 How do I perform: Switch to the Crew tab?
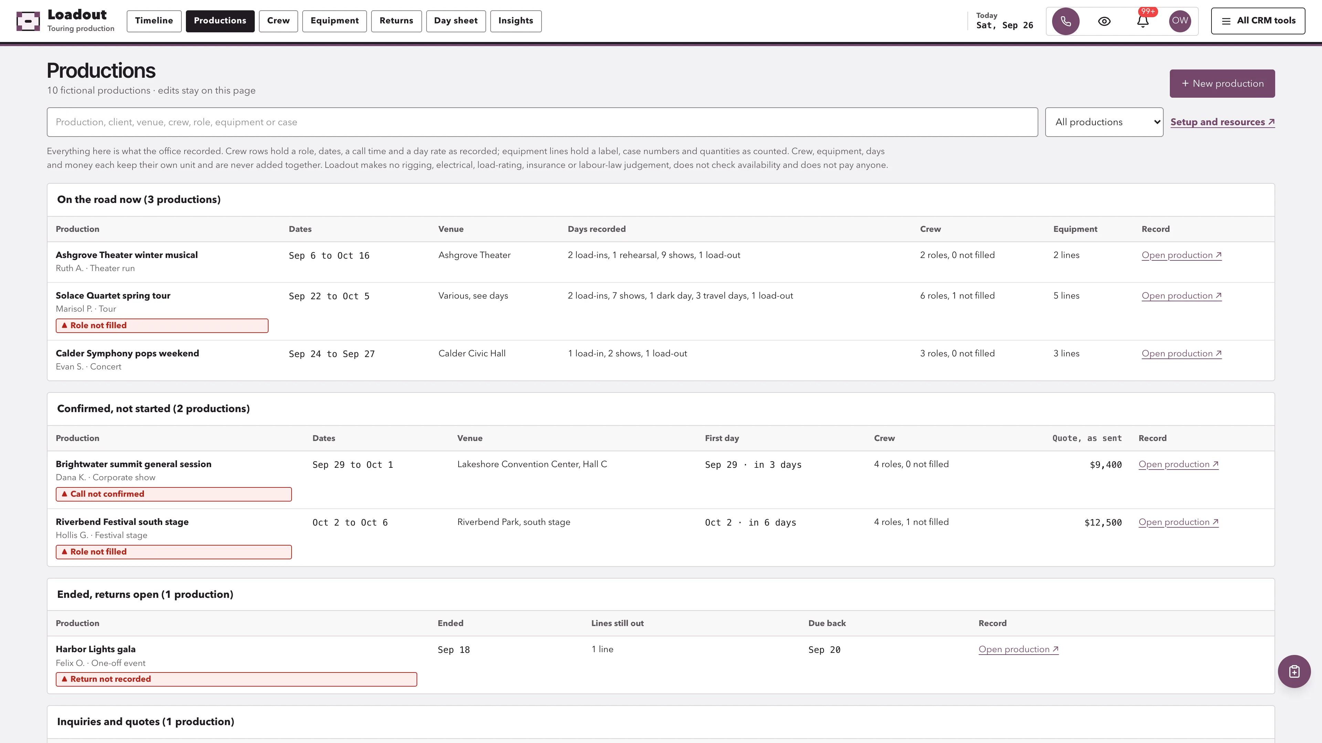pos(278,21)
